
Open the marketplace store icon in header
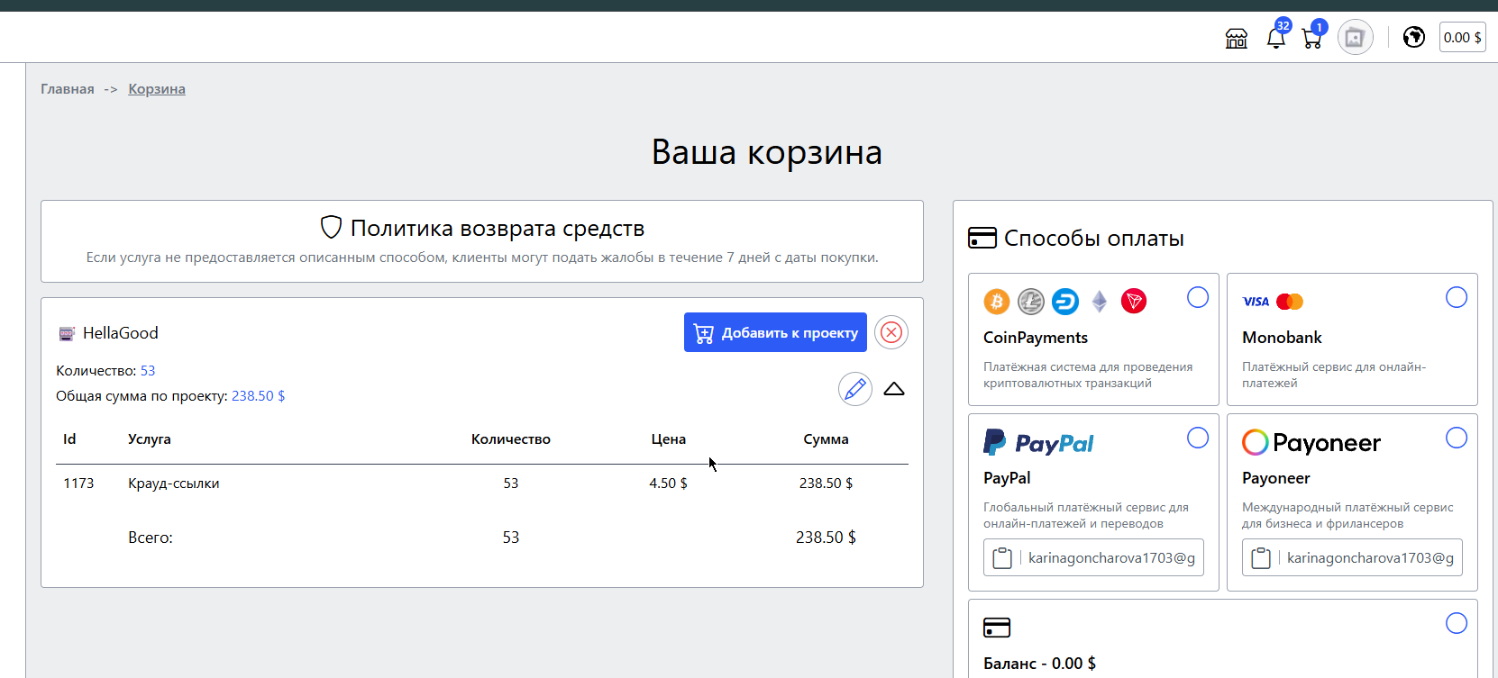1237,38
